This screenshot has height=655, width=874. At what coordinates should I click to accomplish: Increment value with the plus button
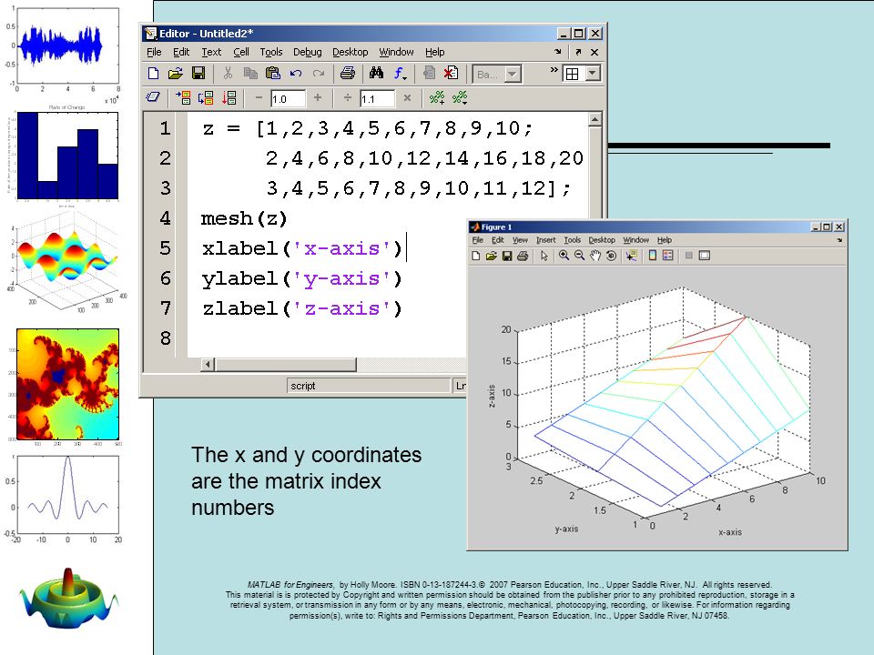coord(318,97)
